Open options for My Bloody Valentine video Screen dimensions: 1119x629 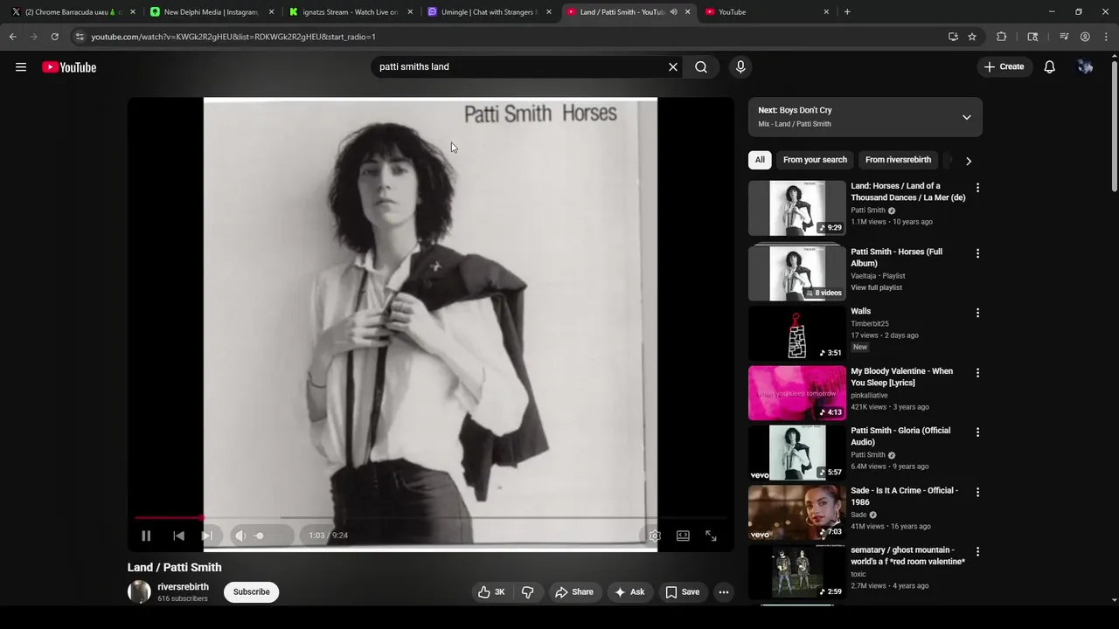pyautogui.click(x=977, y=373)
